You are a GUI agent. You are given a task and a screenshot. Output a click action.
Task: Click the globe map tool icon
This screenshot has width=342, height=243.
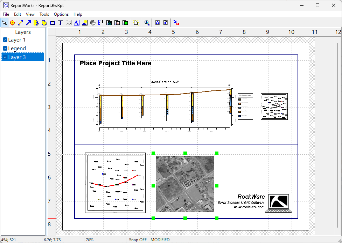92,23
